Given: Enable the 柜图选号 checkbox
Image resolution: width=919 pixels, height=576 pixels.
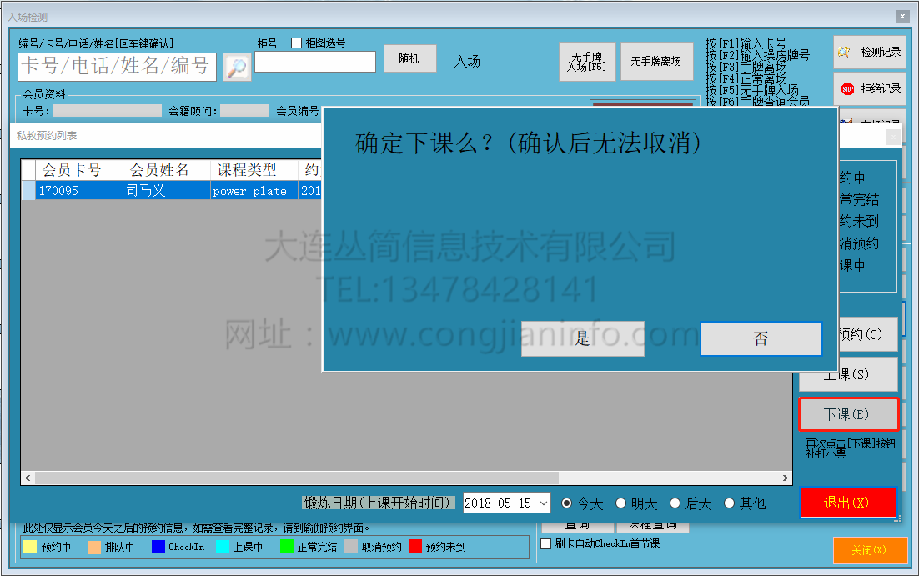Looking at the screenshot, I should pos(297,43).
